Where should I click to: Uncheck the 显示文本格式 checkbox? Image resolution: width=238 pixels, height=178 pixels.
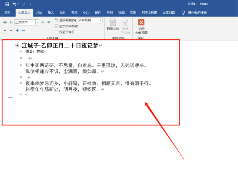pos(56,26)
